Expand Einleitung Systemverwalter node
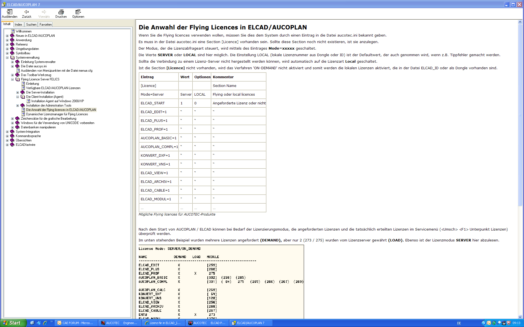524x327 pixels. point(13,62)
